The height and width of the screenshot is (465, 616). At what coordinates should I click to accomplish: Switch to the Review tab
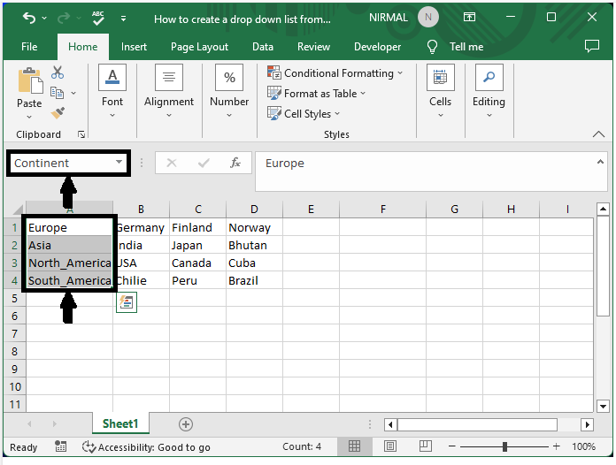point(313,47)
